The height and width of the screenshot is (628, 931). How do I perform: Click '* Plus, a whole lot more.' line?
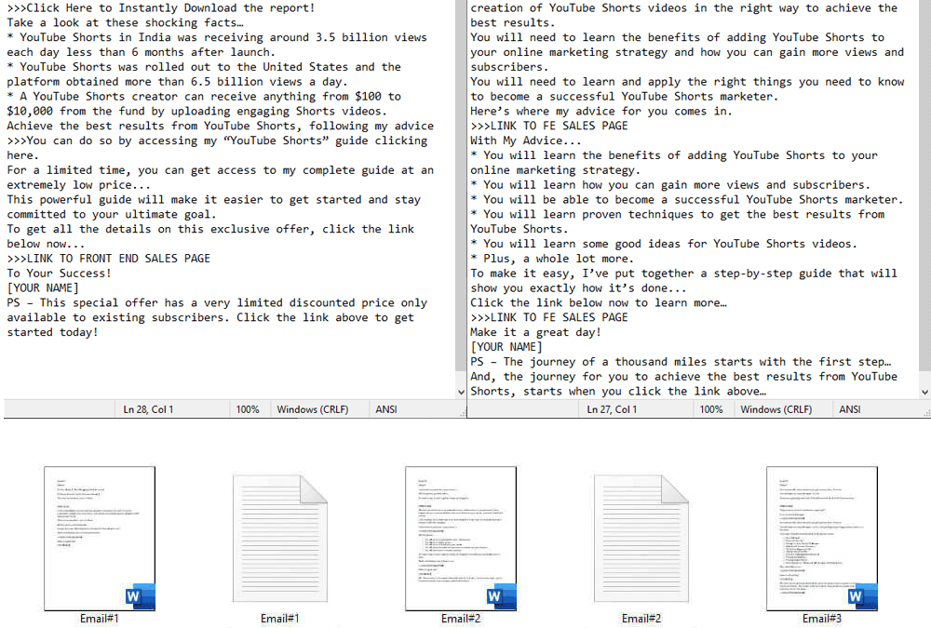coord(552,259)
